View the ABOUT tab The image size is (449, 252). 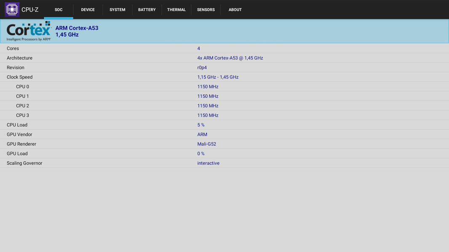click(235, 10)
